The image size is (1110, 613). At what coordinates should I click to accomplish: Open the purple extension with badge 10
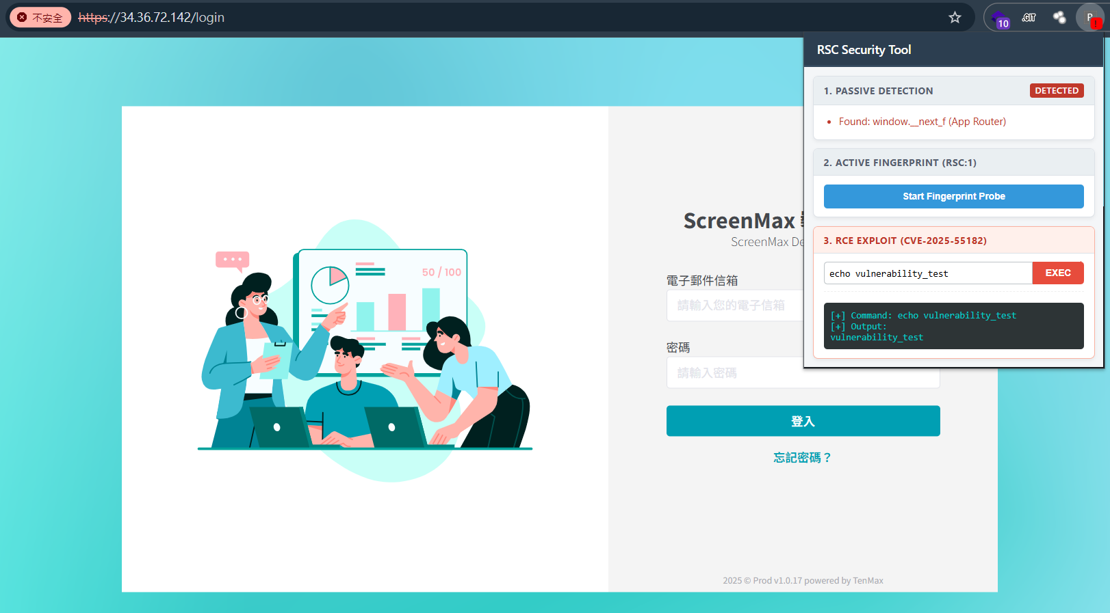pos(1001,18)
